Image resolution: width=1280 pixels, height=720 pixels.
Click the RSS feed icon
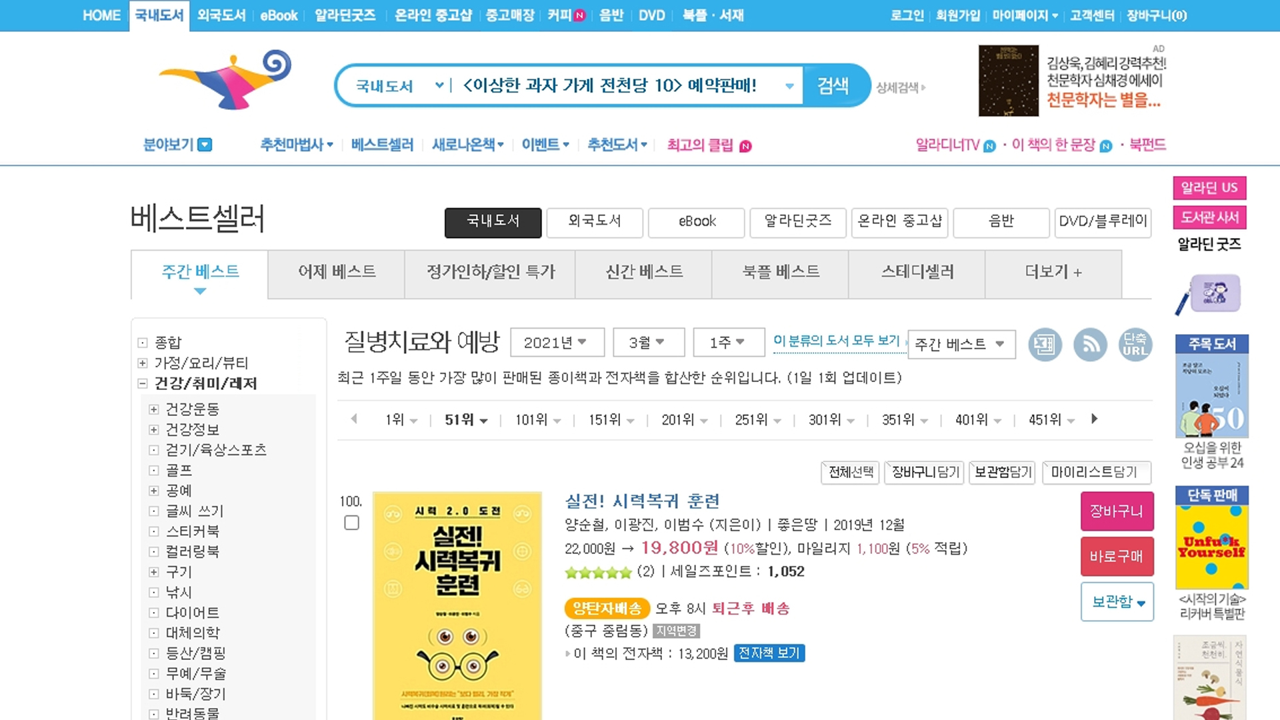1090,345
